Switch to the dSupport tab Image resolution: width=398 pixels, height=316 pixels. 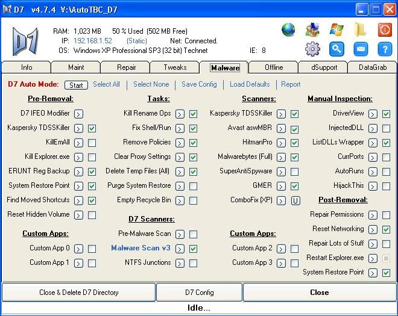[324, 67]
